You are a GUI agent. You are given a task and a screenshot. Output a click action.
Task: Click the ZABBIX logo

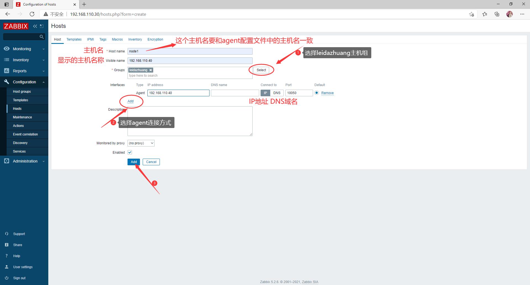point(16,26)
